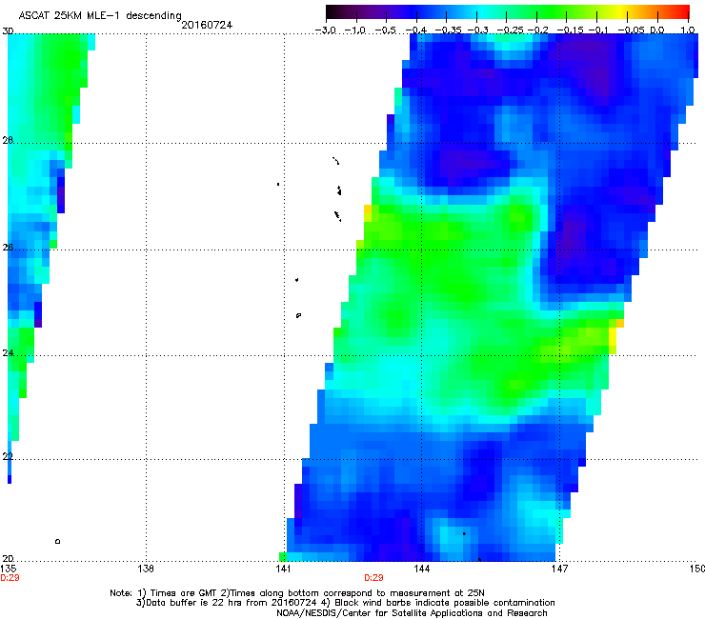Click the -0.25 color bar label
The width and height of the screenshot is (705, 619).
click(x=511, y=30)
